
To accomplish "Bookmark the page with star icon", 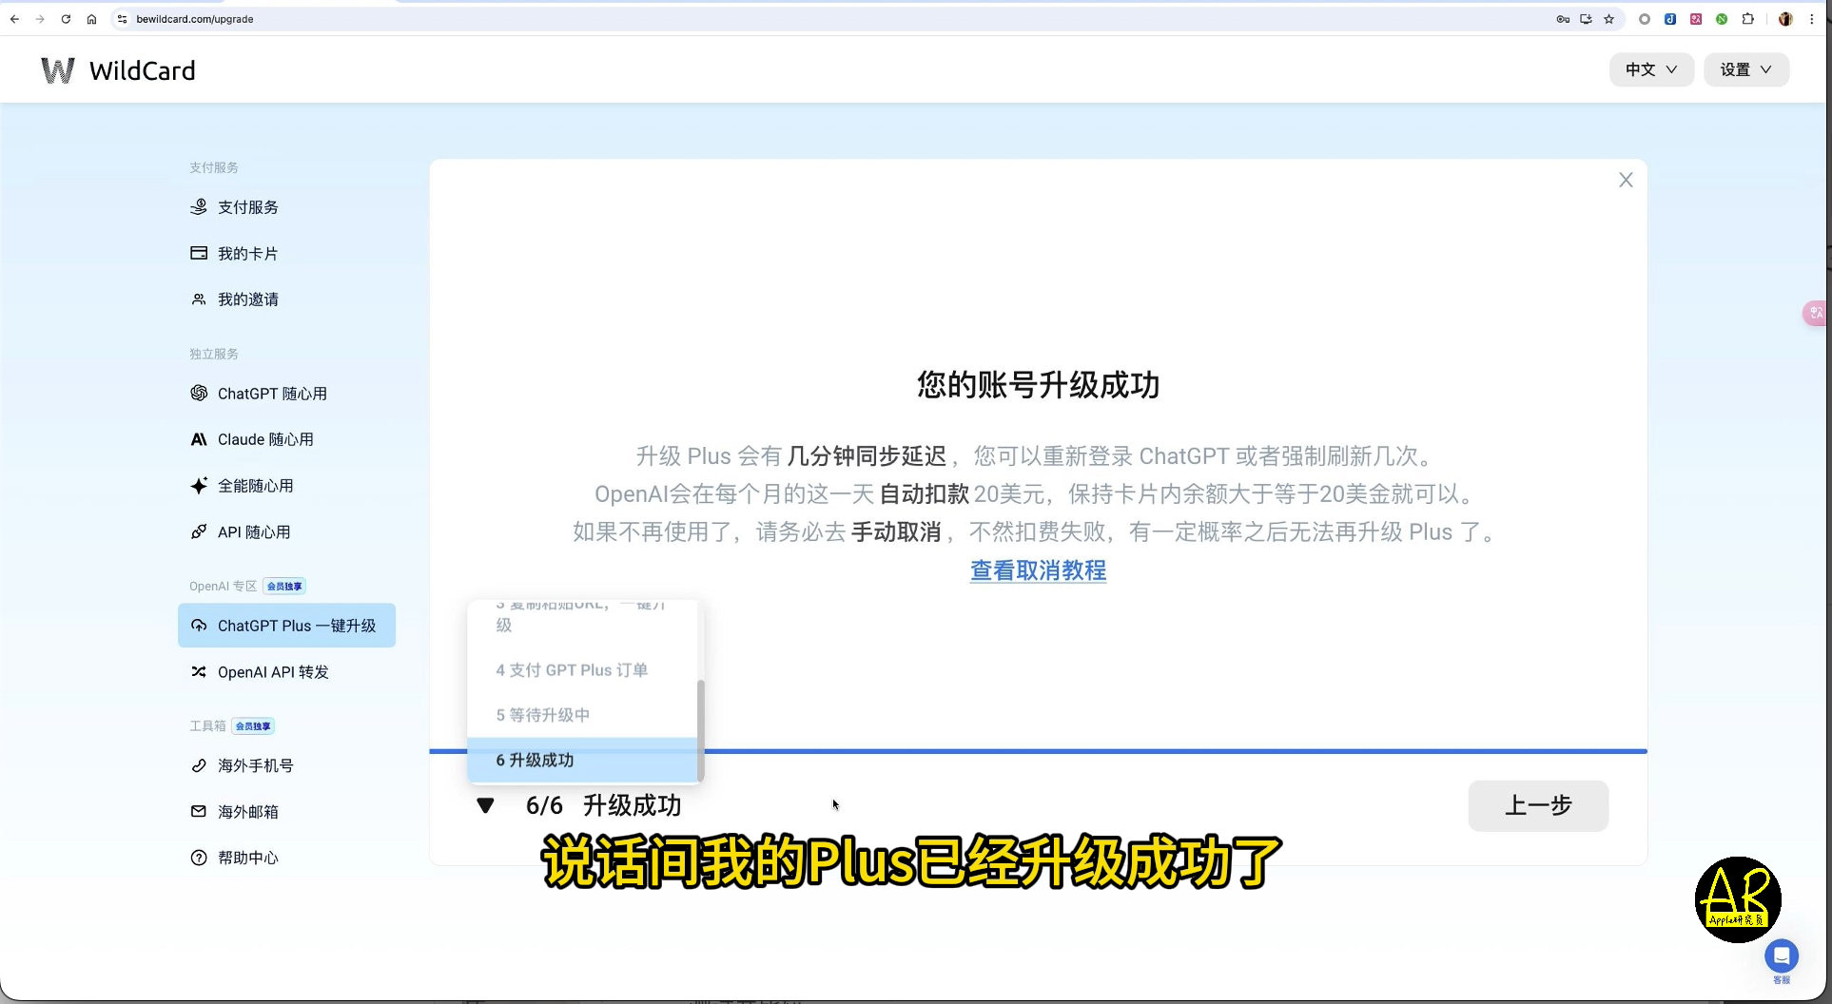I will (1608, 19).
